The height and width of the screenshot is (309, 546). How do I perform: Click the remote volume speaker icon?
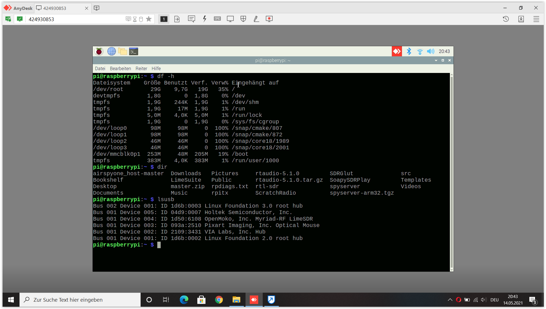(x=430, y=51)
